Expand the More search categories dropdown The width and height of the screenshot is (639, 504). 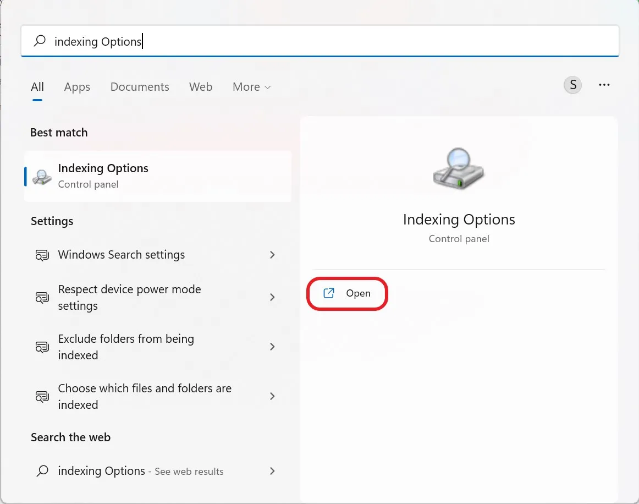pos(251,86)
